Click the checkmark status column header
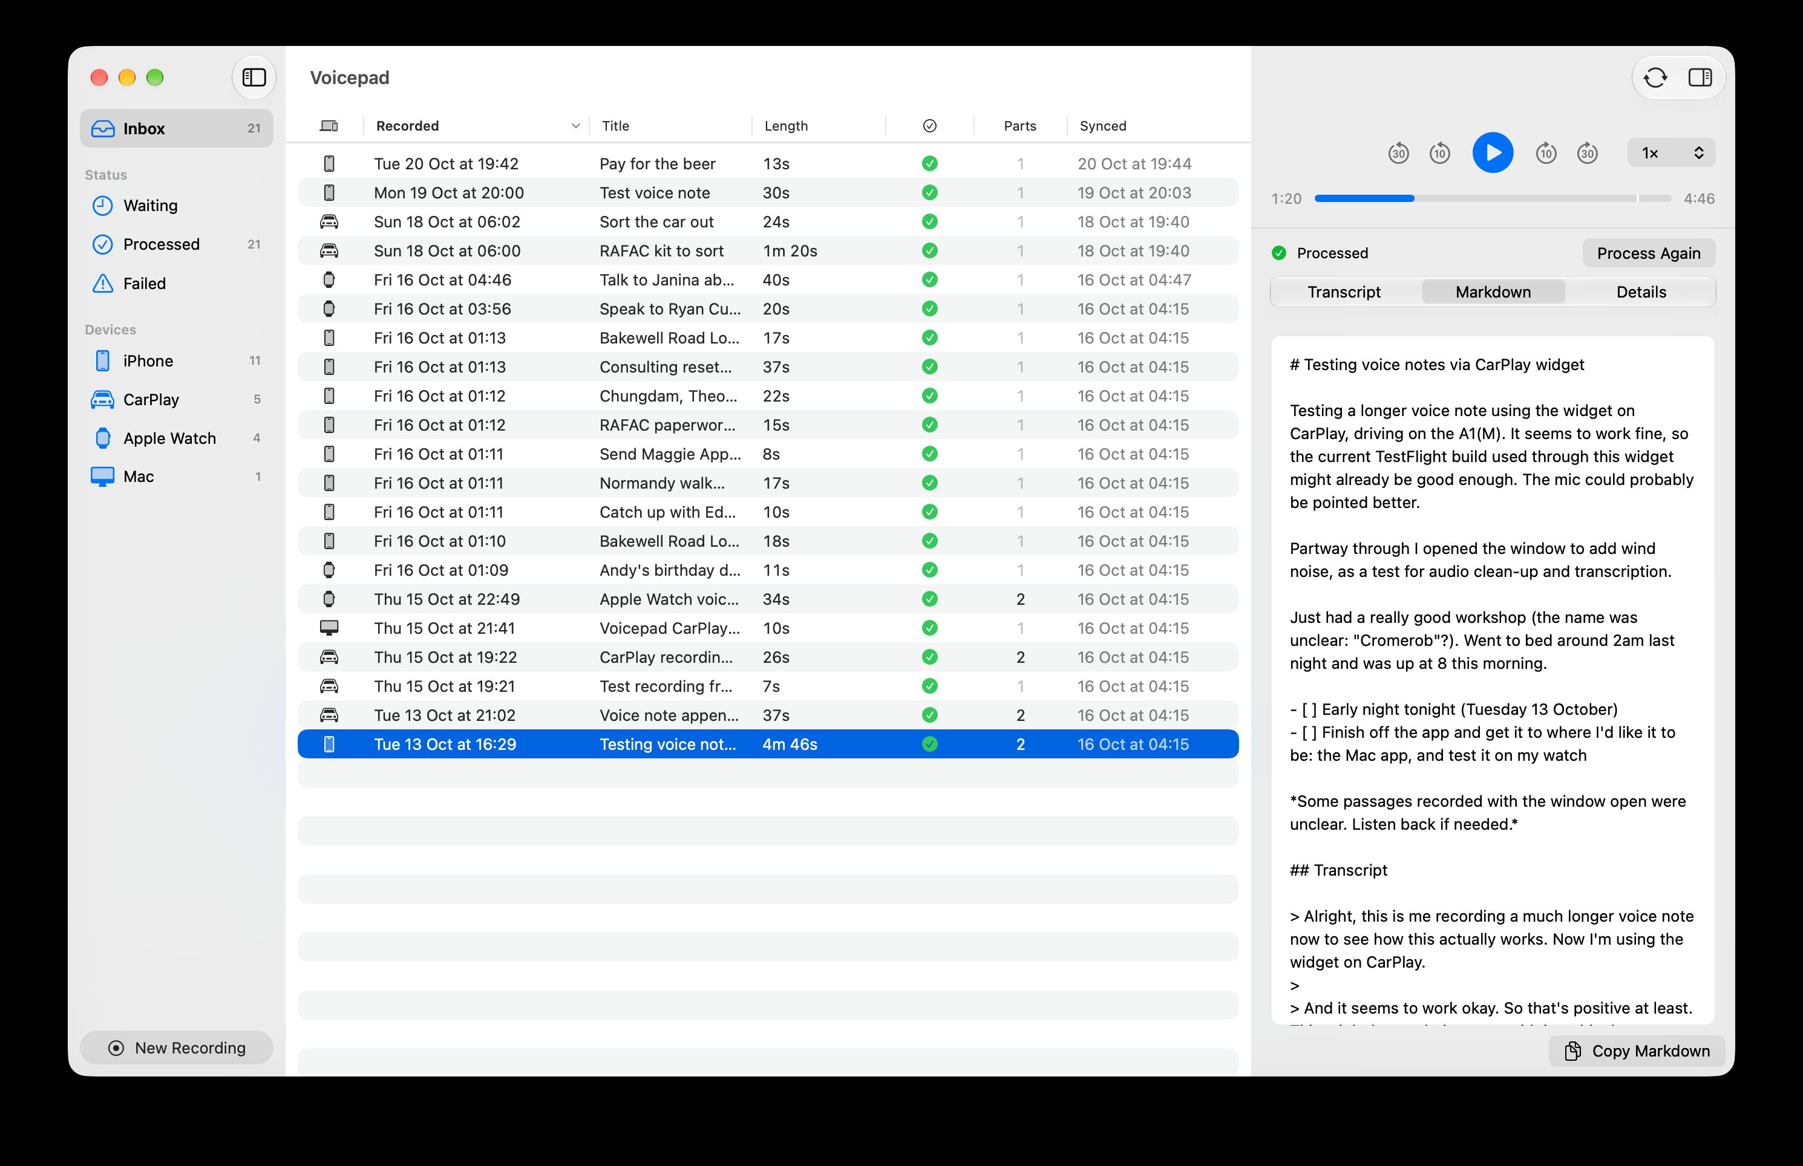The width and height of the screenshot is (1803, 1166). 930,126
